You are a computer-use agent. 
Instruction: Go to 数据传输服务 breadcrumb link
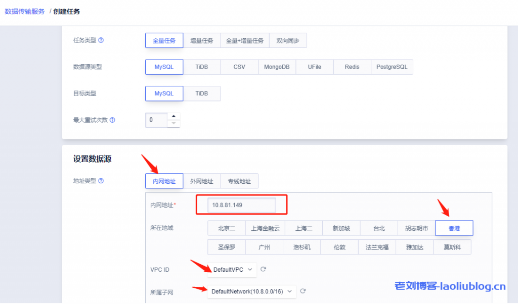click(25, 11)
